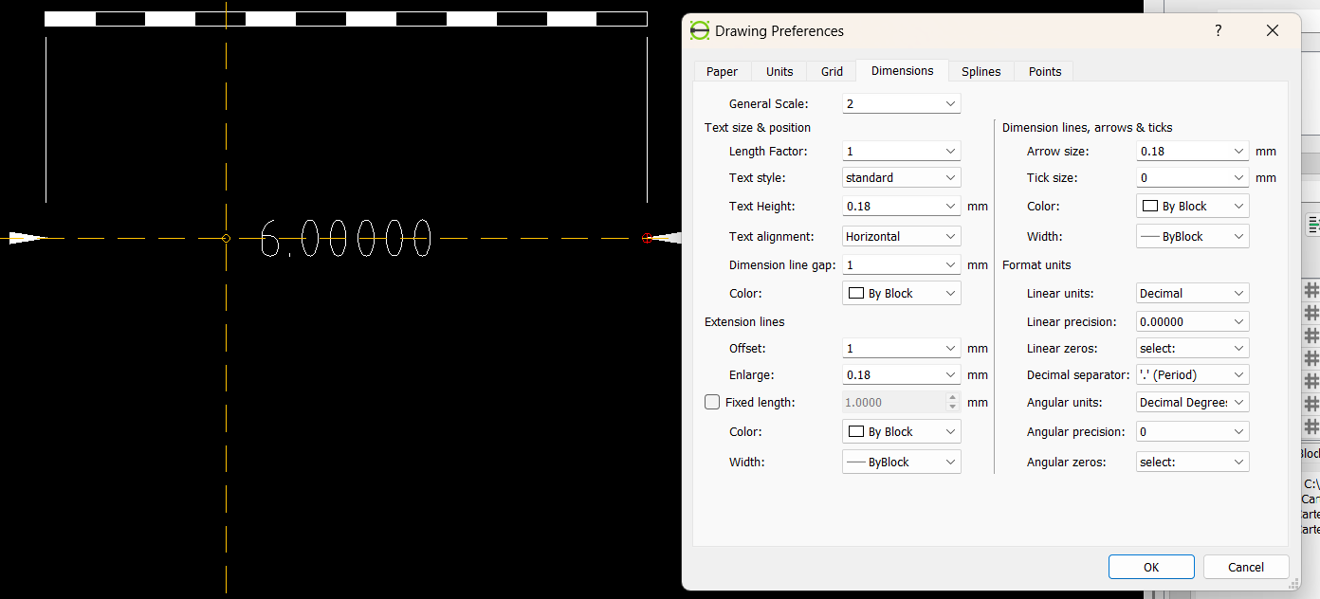The width and height of the screenshot is (1320, 599).
Task: Click the left white dimension arrowhead
Action: pyautogui.click(x=27, y=238)
